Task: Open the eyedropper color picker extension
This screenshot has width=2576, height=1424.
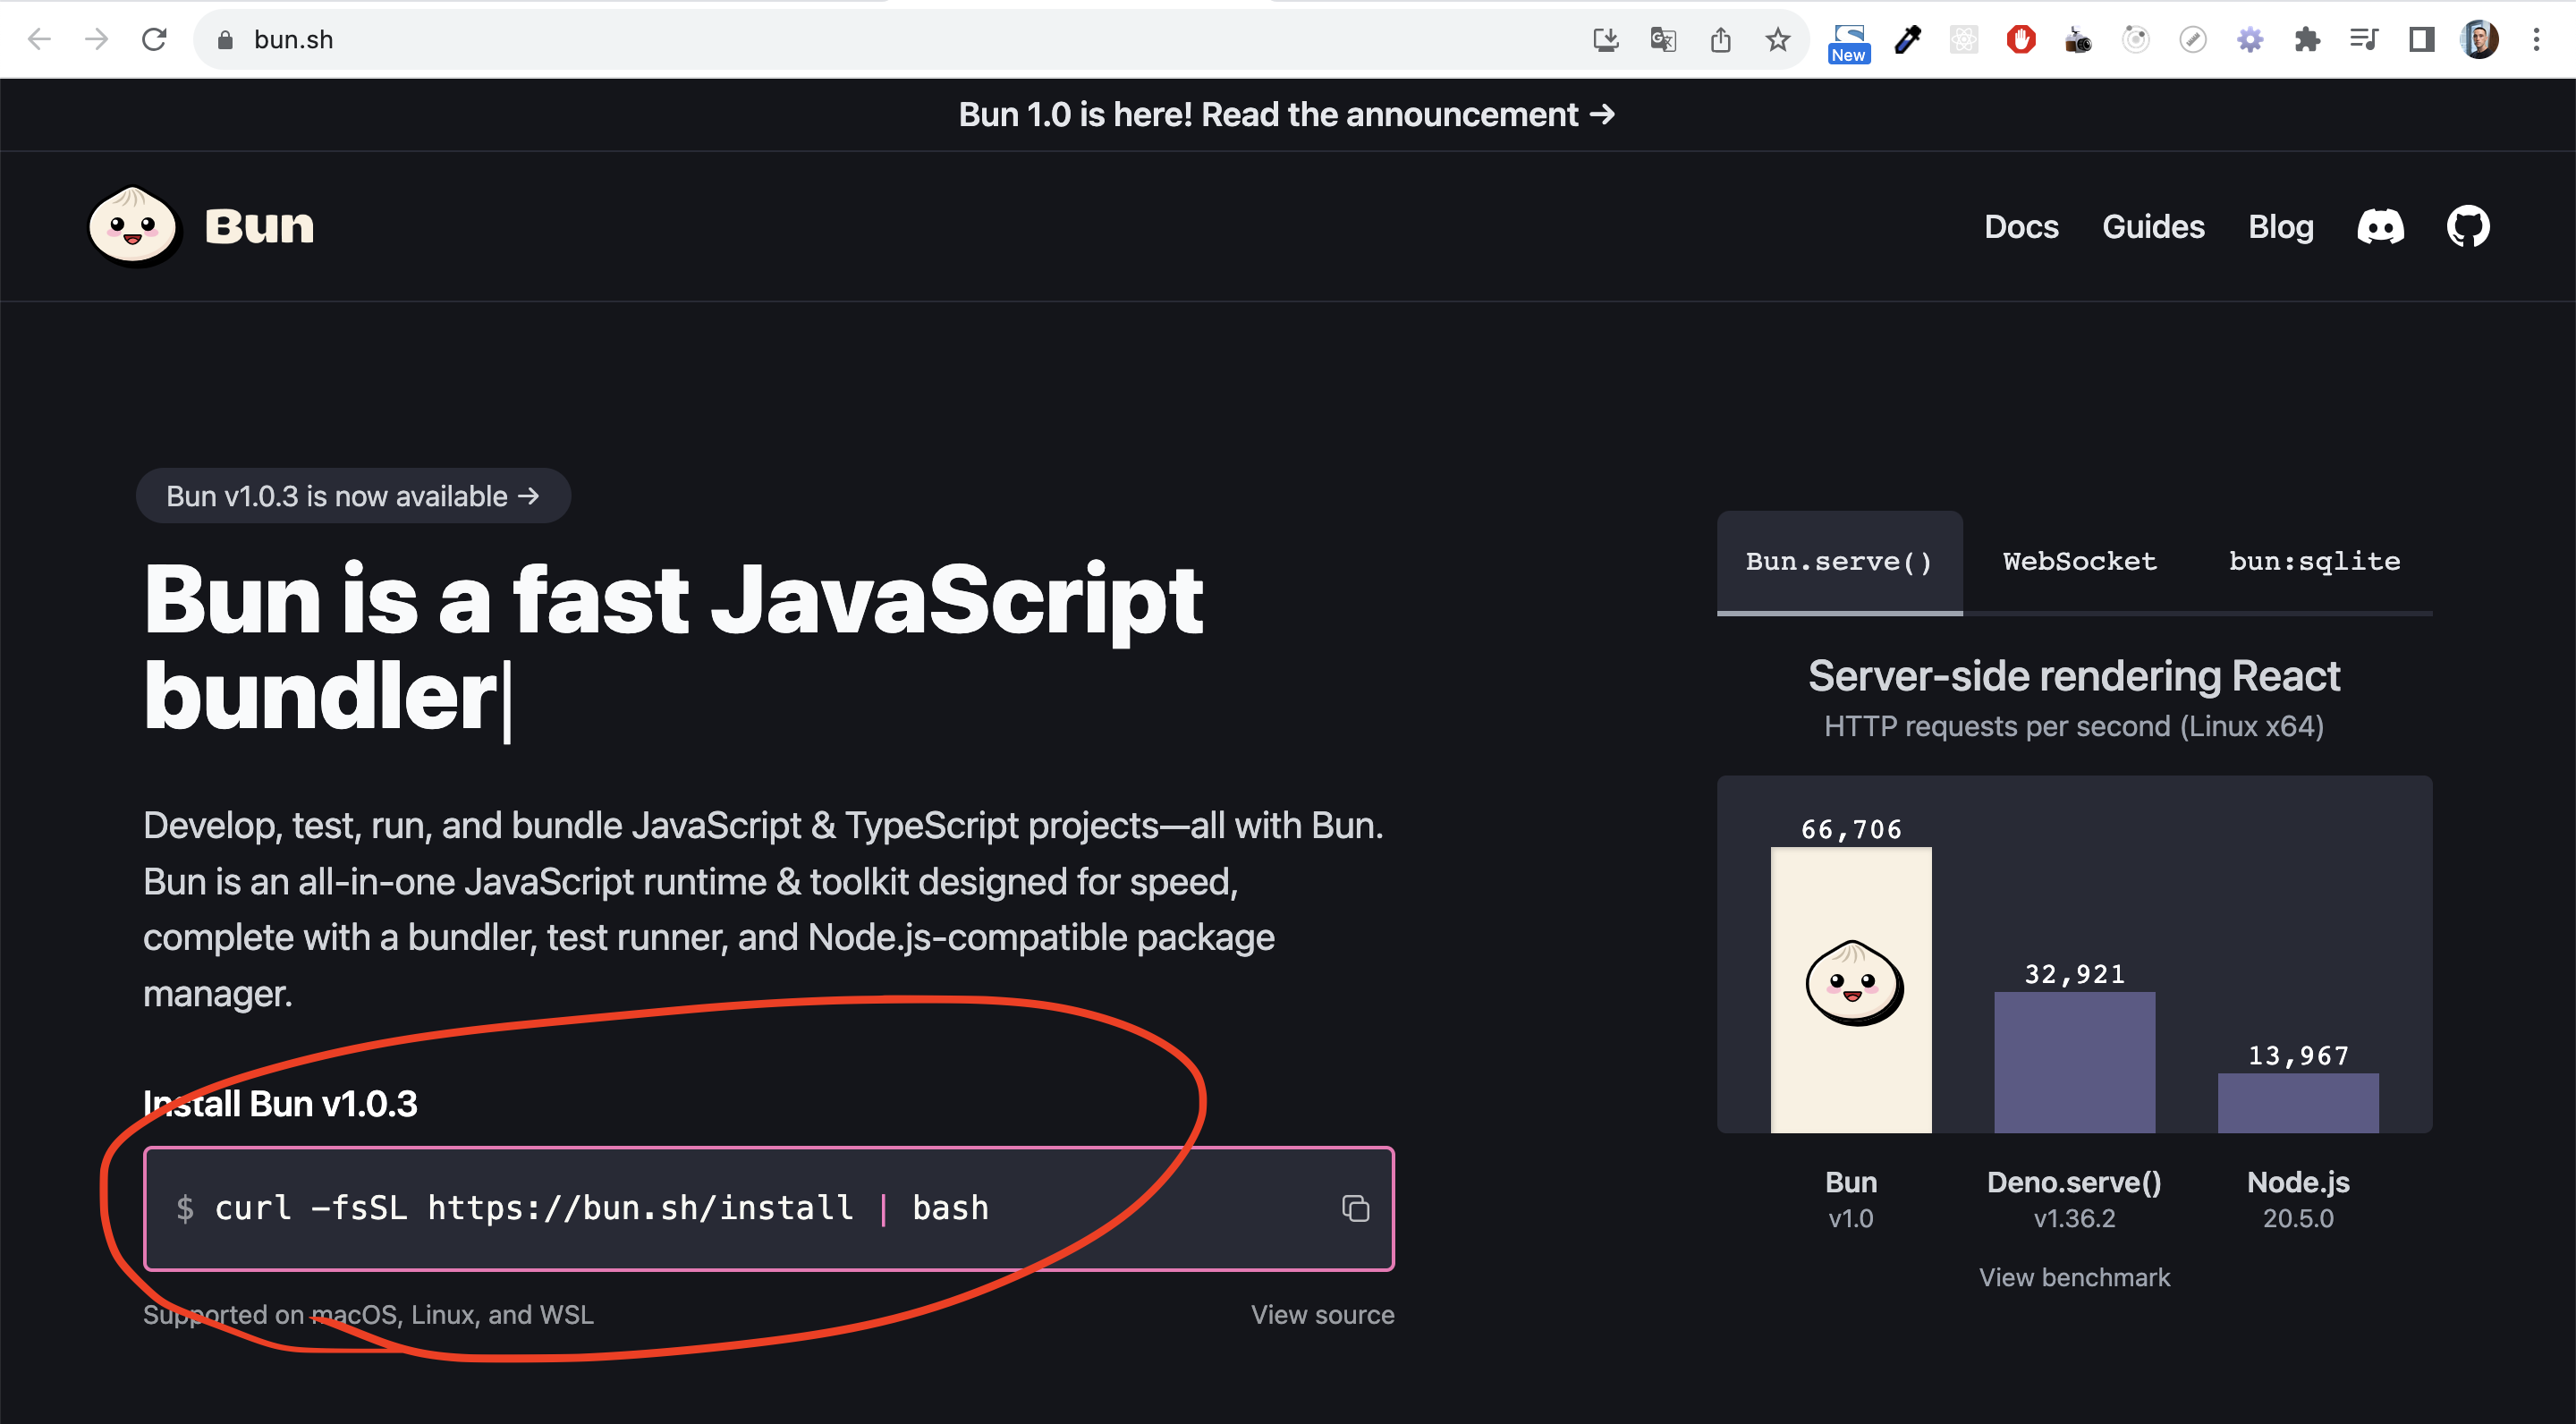Action: 1908,40
